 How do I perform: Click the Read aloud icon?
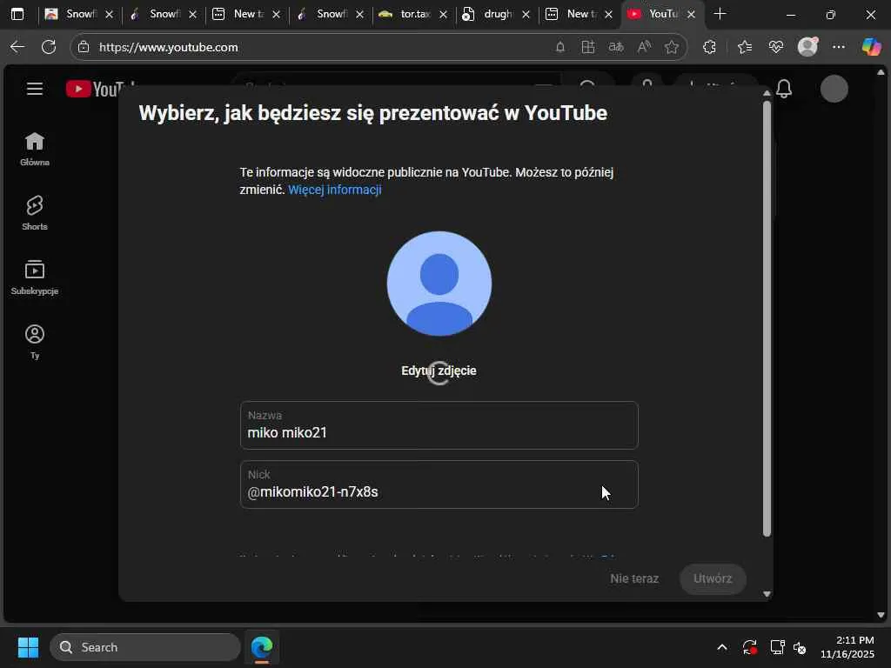pyautogui.click(x=644, y=47)
